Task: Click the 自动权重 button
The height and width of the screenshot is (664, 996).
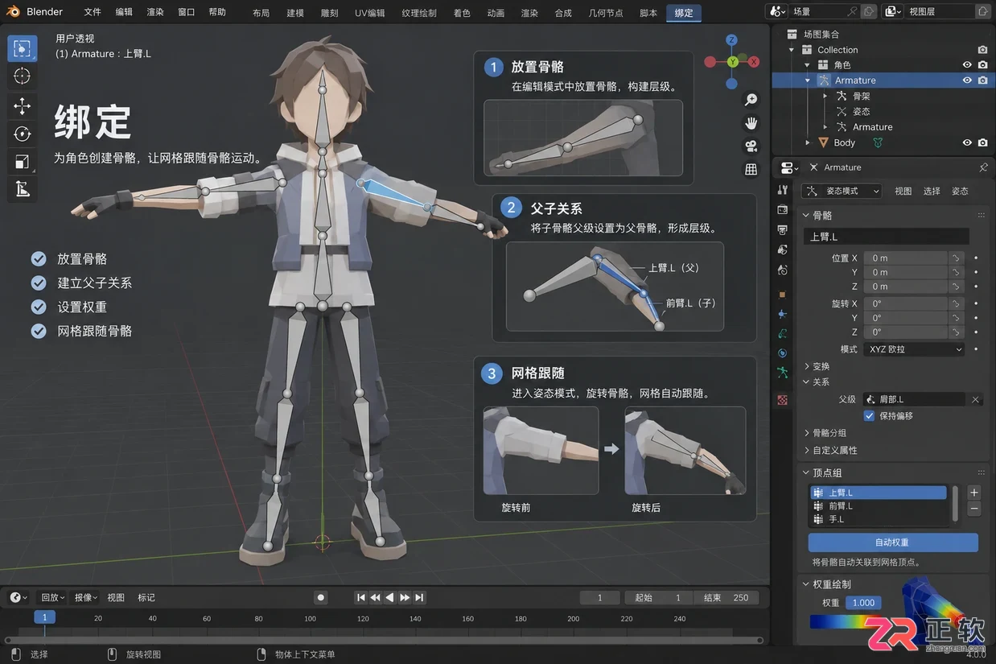Action: [x=892, y=542]
